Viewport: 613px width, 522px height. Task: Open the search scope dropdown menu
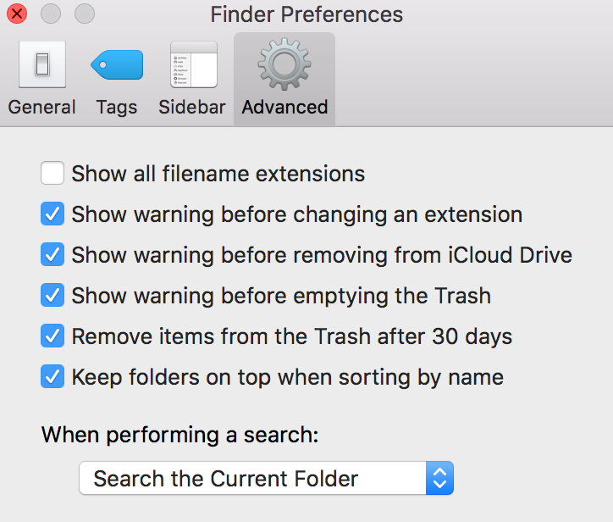pos(266,478)
